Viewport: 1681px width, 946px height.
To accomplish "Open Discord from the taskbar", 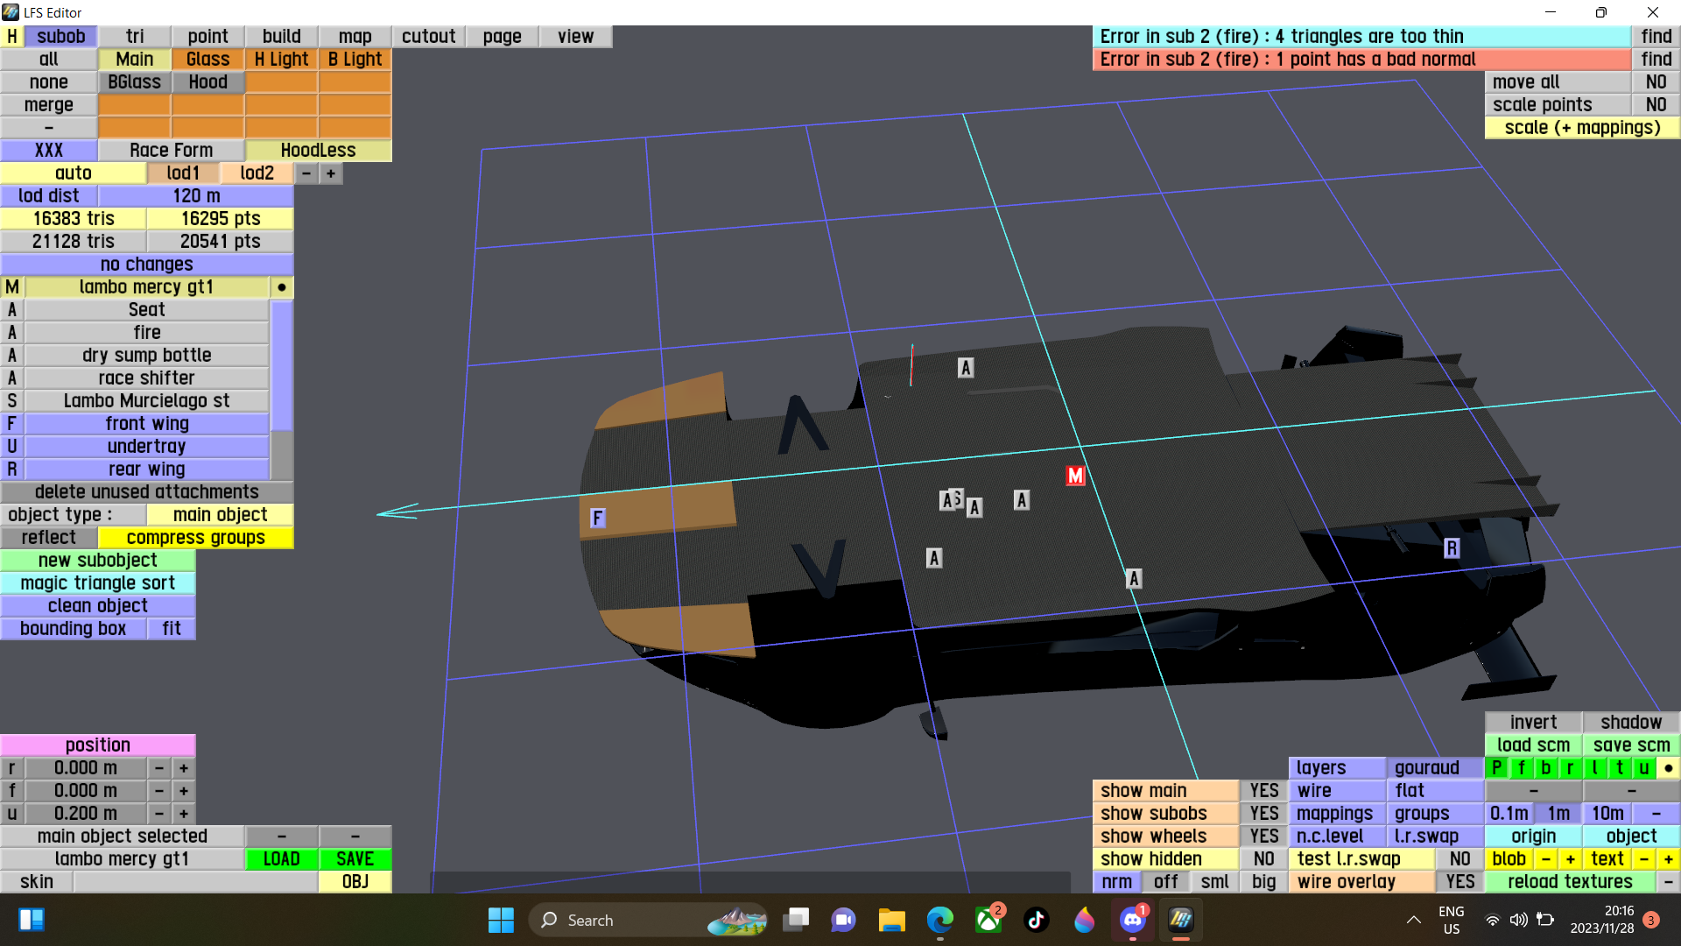I will tap(1132, 920).
